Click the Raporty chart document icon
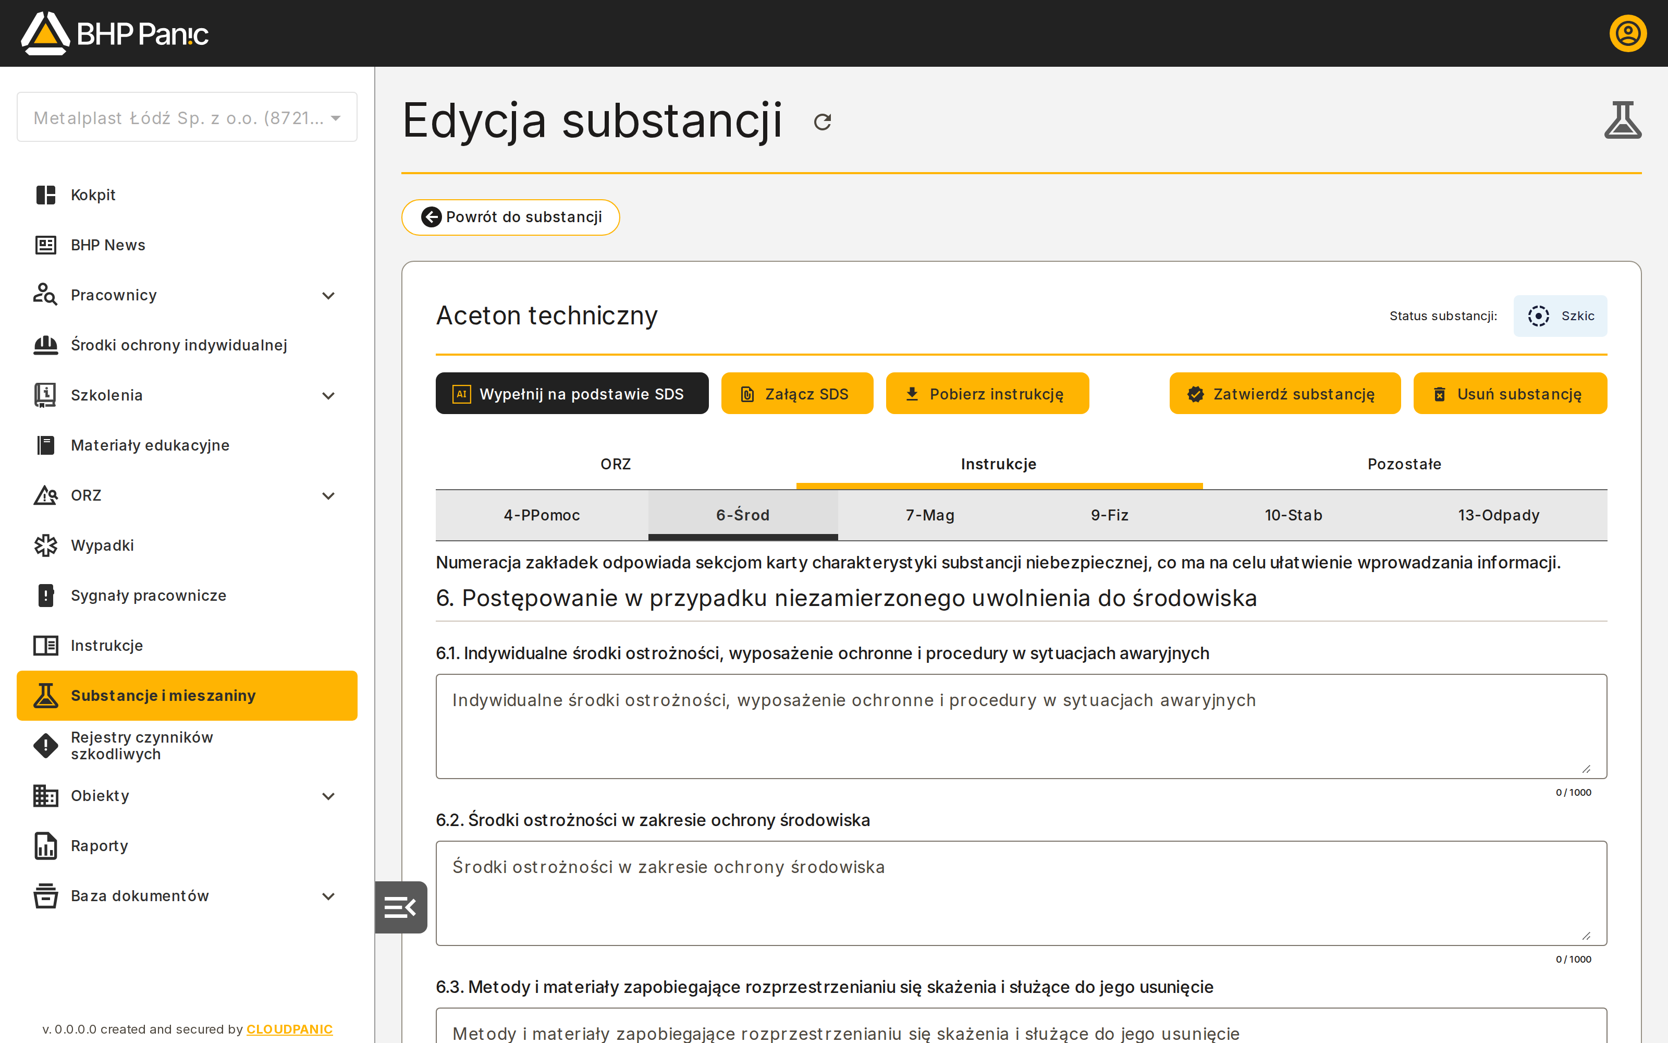This screenshot has height=1043, width=1668. pyautogui.click(x=45, y=846)
